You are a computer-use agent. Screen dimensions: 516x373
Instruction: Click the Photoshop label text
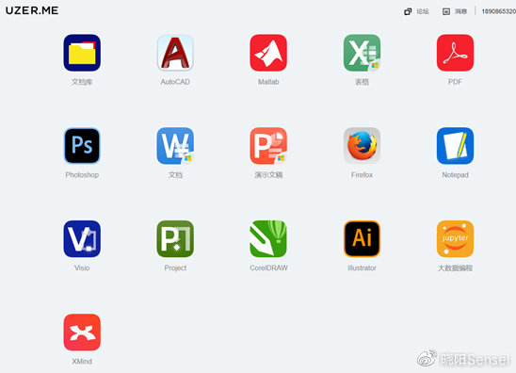click(x=82, y=175)
